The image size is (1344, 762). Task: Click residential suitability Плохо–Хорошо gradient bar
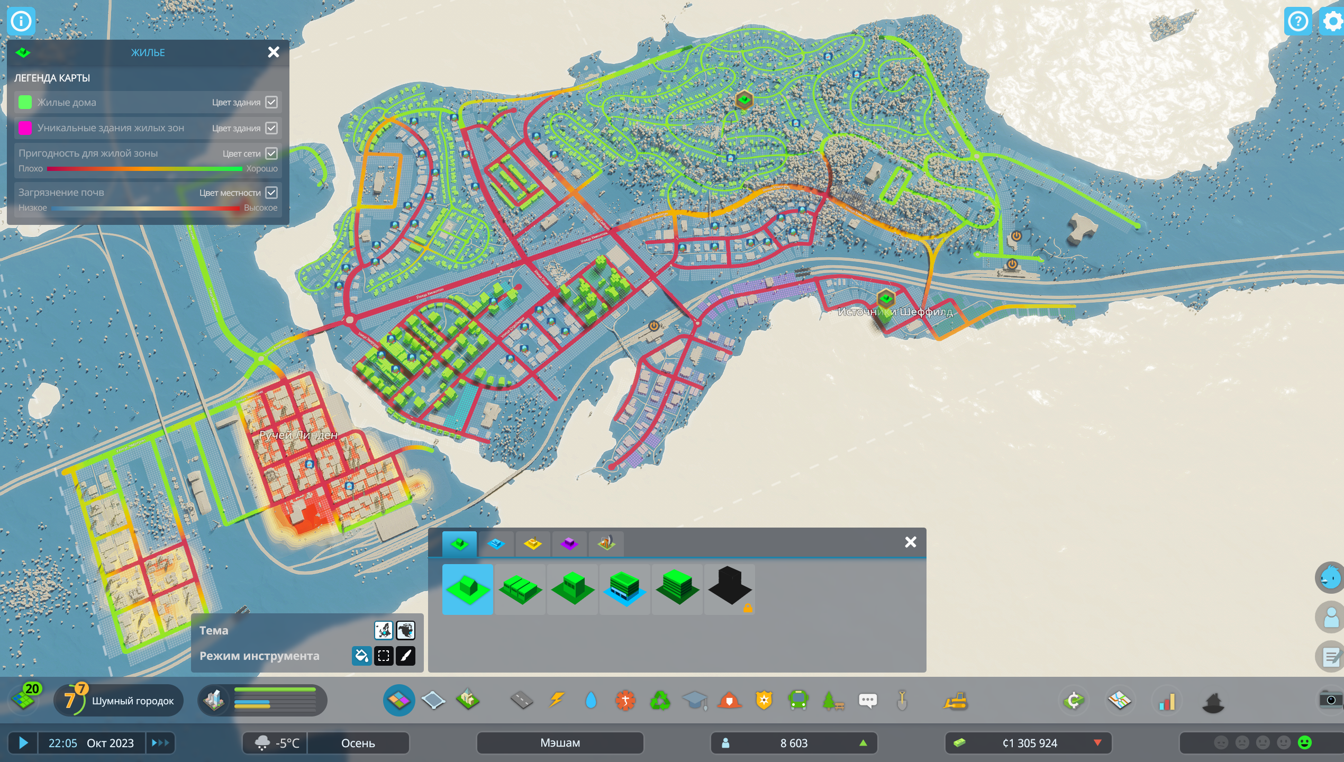click(x=144, y=169)
